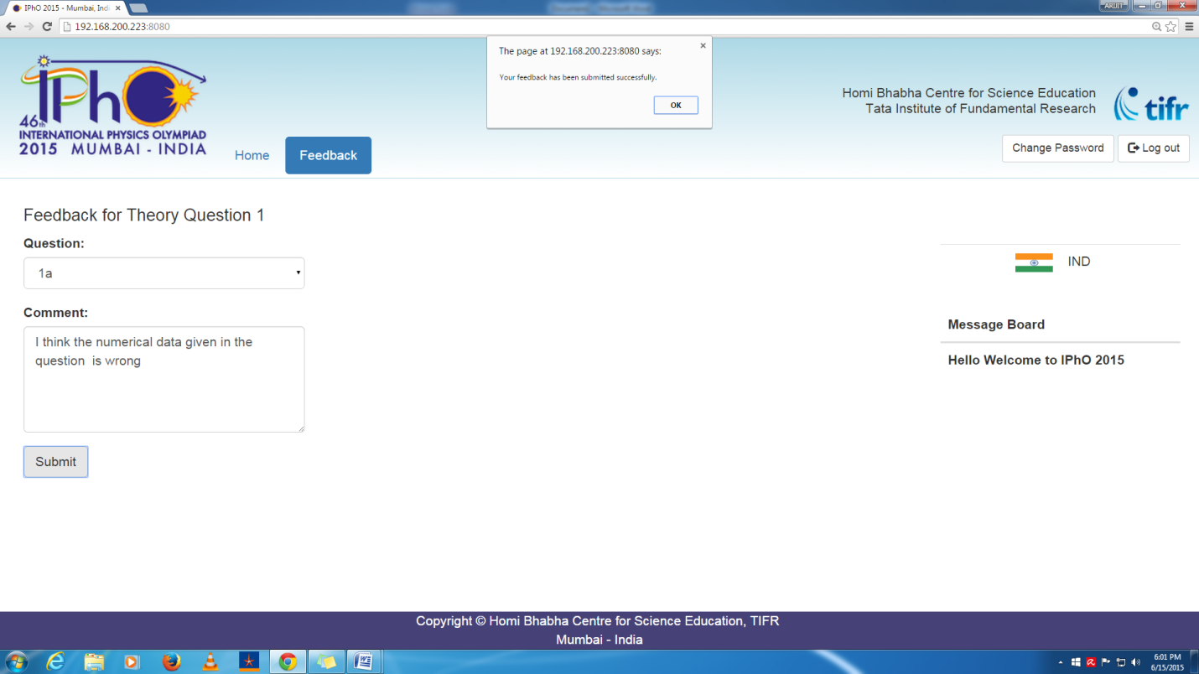The image size is (1199, 674).
Task: Click the 'Question:' field label
Action: 54,243
